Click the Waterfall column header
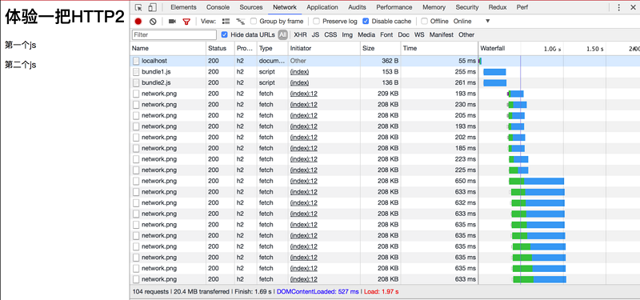Screen dimensions: 640x300 558,48
